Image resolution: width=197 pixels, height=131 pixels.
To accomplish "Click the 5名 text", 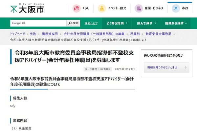I will click(12, 106).
